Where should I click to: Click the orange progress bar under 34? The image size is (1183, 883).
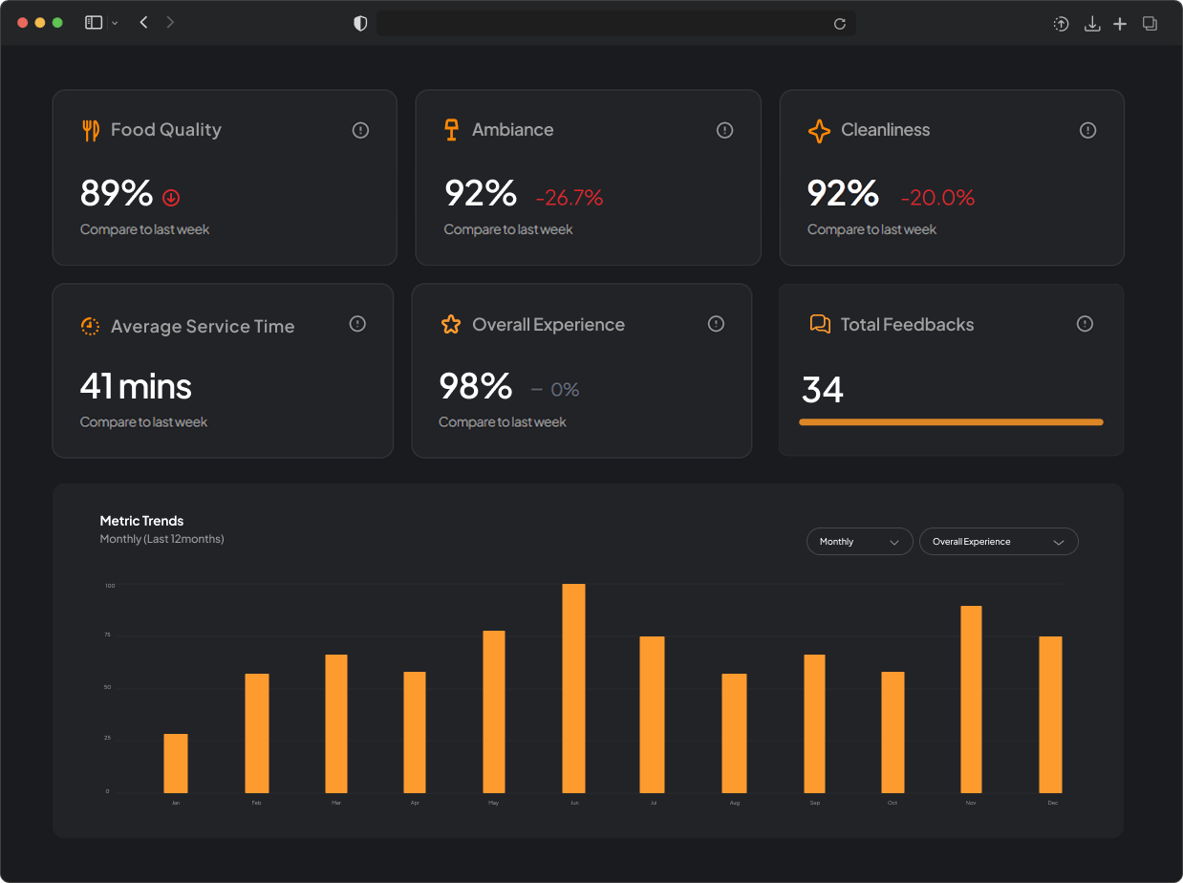[950, 421]
